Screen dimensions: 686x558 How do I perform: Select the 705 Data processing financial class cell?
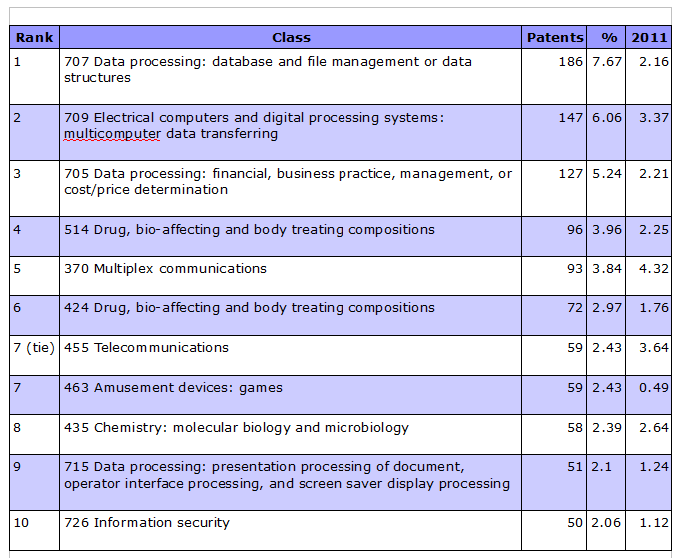[x=288, y=181]
